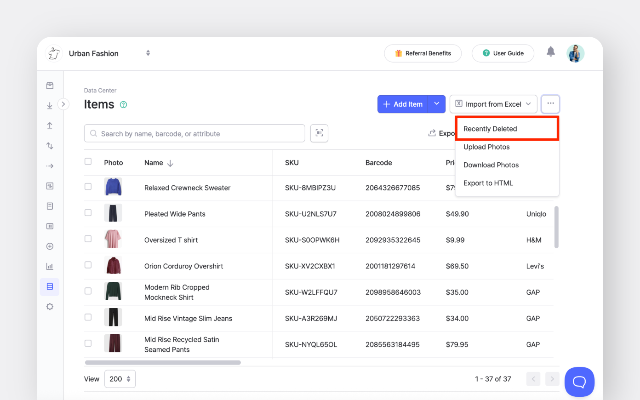Click the Oversized T shirt photo thumbnail
Viewport: 640px width, 400px height.
click(113, 240)
